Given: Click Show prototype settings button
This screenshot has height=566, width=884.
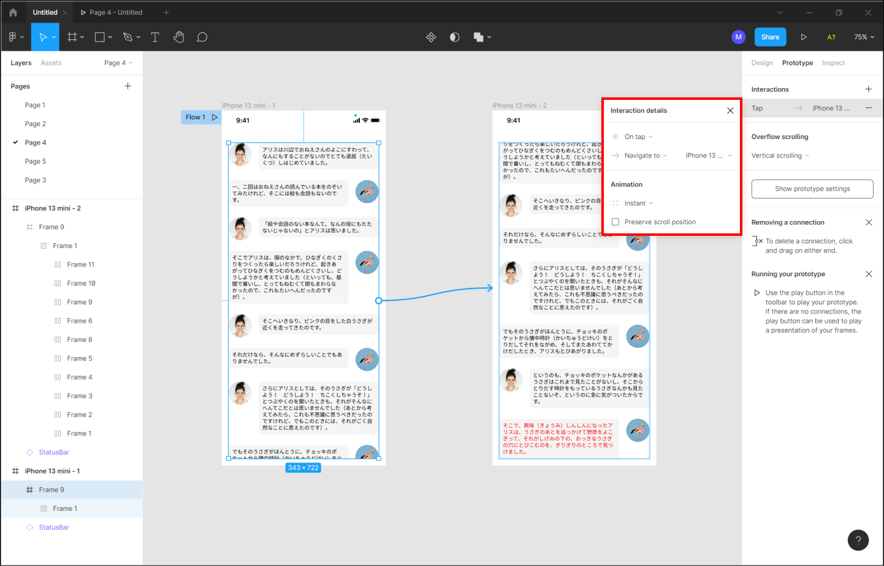Looking at the screenshot, I should coord(812,189).
